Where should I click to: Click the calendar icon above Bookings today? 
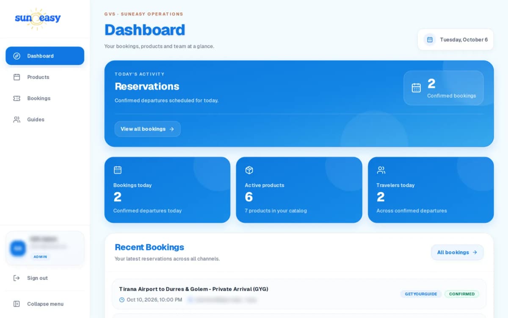pos(118,170)
